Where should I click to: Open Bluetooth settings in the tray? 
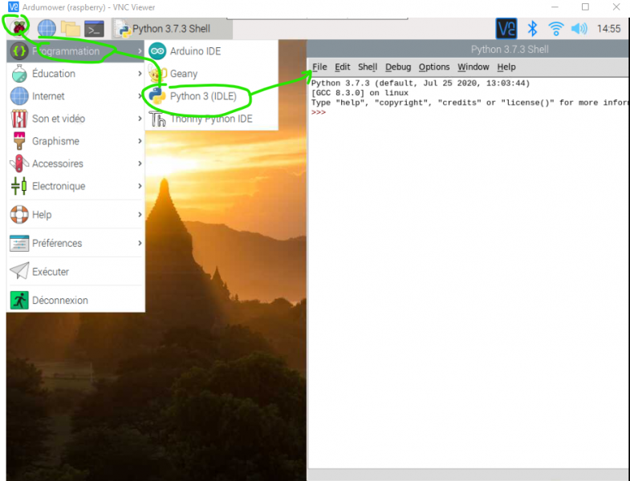532,29
